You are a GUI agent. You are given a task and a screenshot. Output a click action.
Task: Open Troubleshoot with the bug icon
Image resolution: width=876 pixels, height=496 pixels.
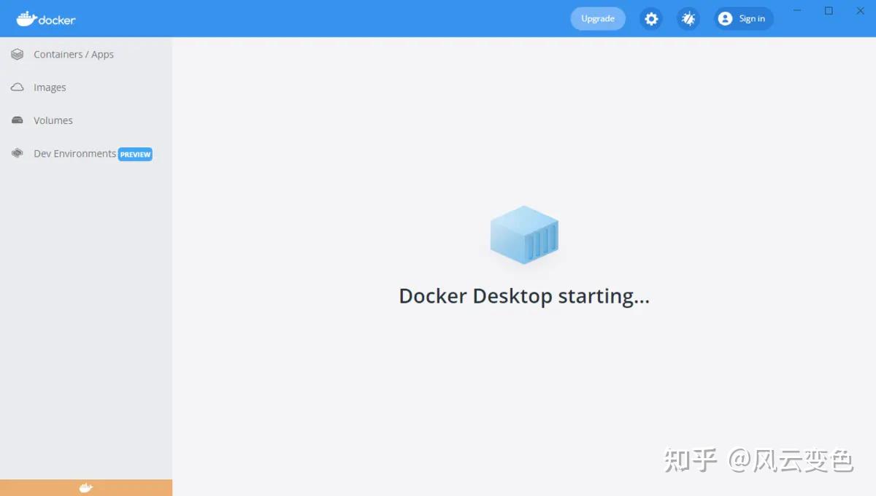688,18
